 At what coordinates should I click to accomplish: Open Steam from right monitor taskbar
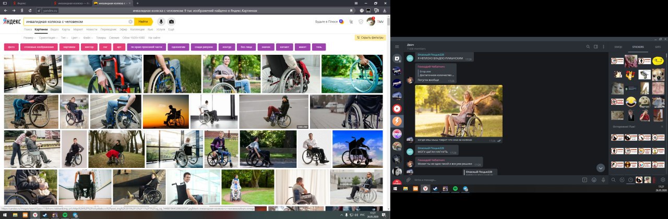click(435, 188)
